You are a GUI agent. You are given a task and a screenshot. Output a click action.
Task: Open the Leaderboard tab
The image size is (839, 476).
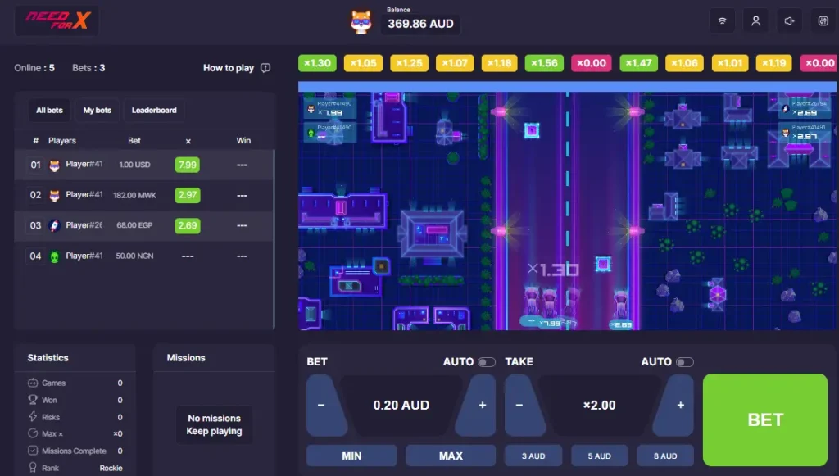(154, 110)
